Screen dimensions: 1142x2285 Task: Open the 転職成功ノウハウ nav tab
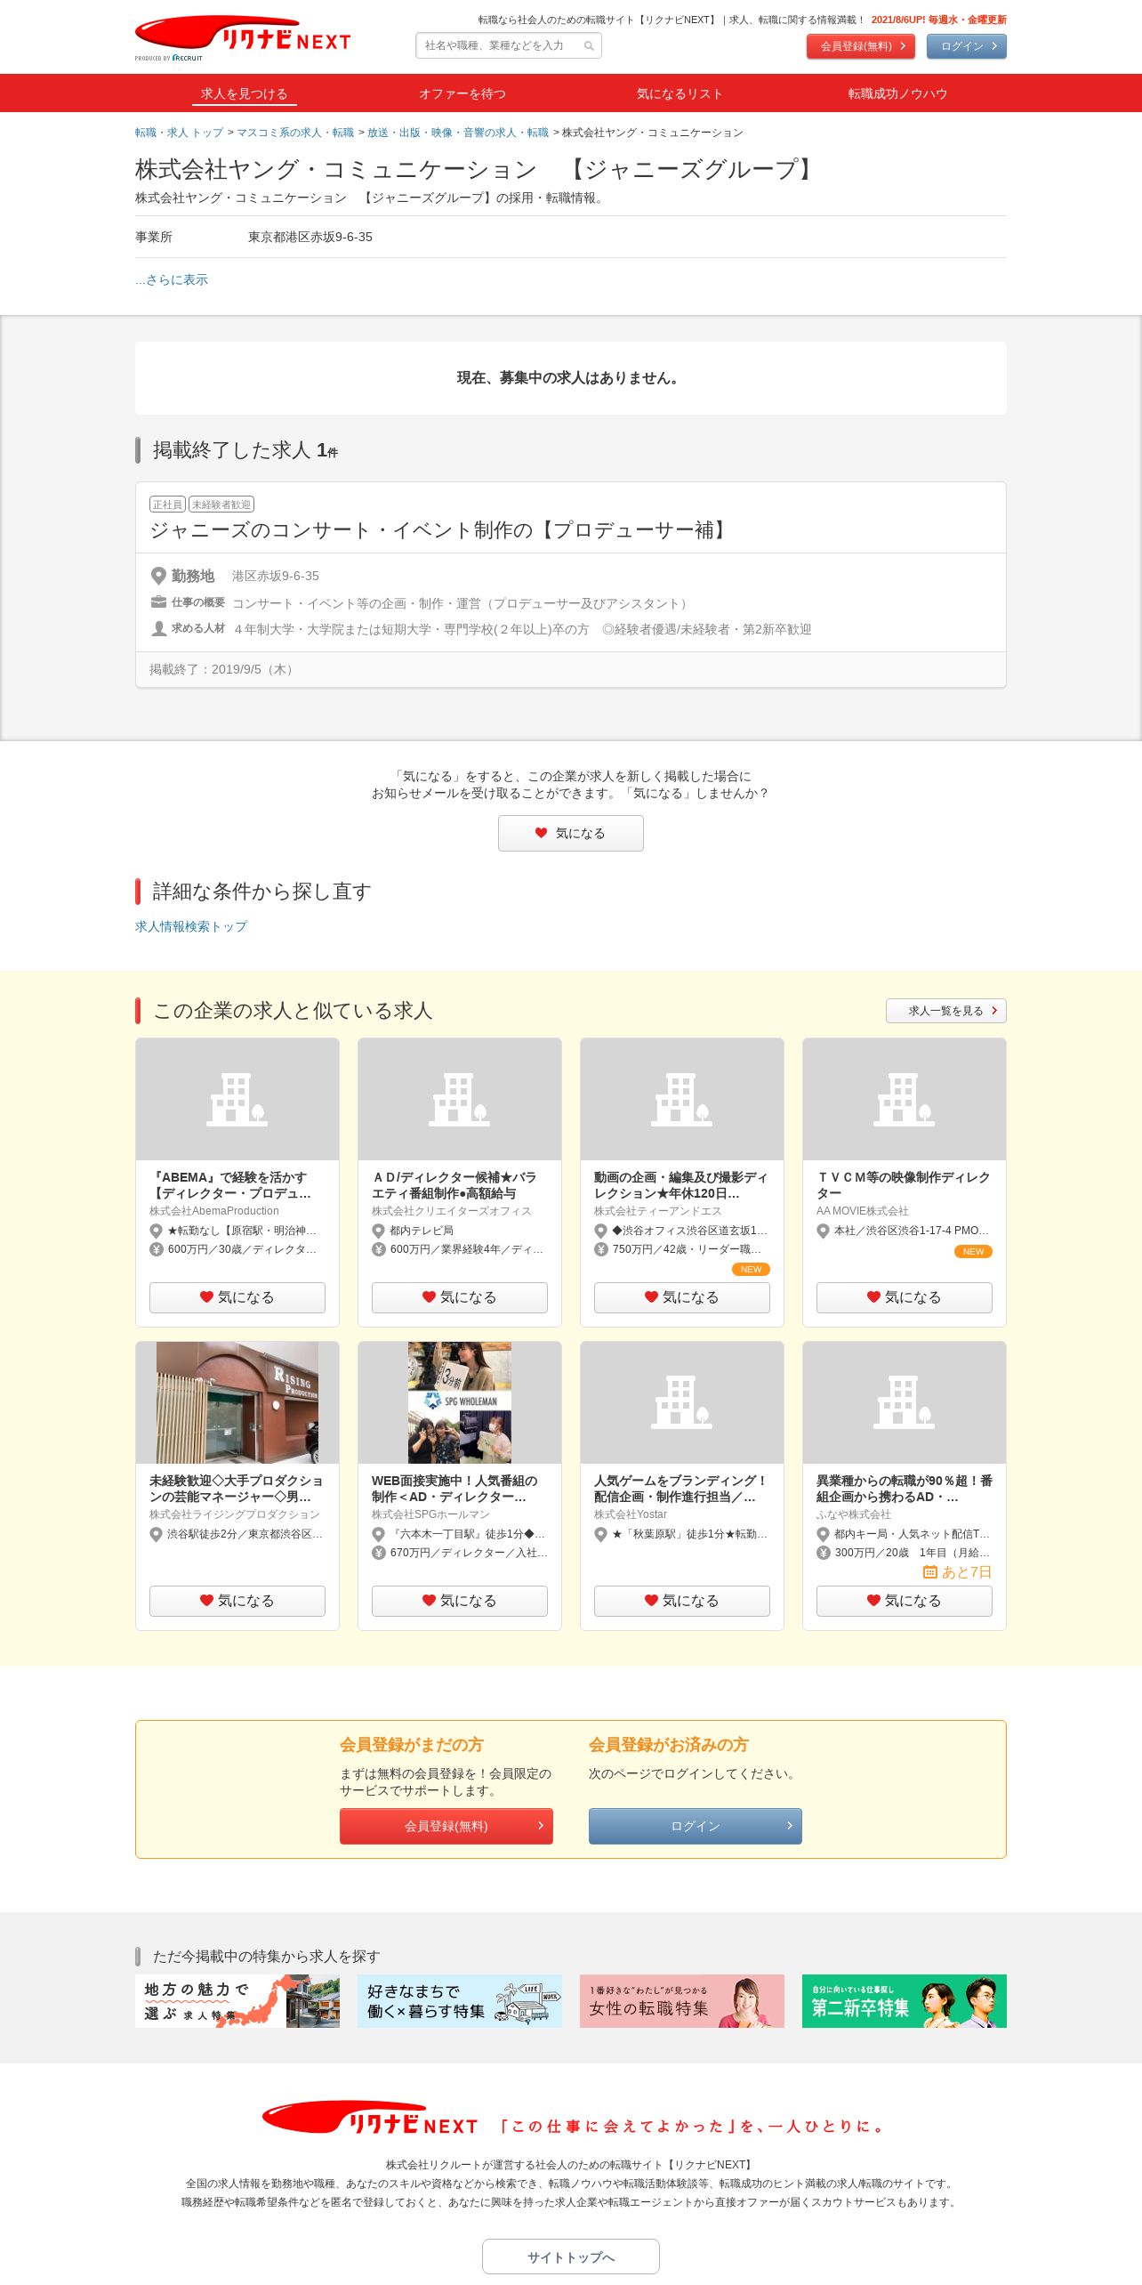pos(897,93)
